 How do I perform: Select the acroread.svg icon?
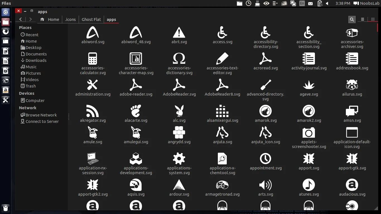tap(266, 59)
